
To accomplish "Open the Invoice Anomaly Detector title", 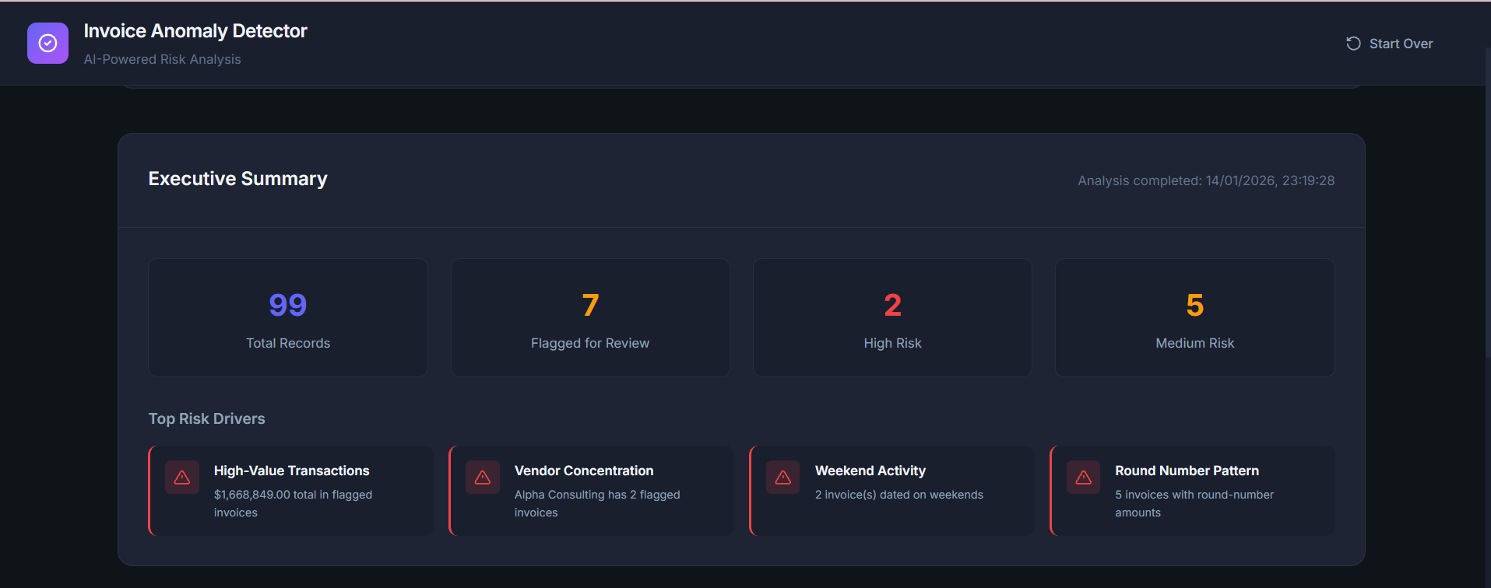I will click(195, 31).
